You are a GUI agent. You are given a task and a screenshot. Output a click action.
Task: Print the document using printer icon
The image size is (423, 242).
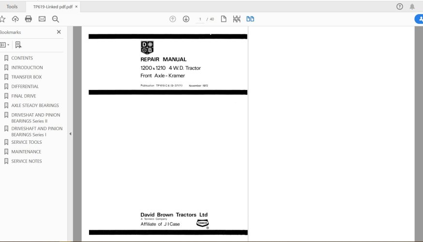coord(29,19)
